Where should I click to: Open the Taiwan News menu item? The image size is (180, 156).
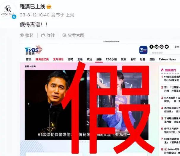(167, 59)
